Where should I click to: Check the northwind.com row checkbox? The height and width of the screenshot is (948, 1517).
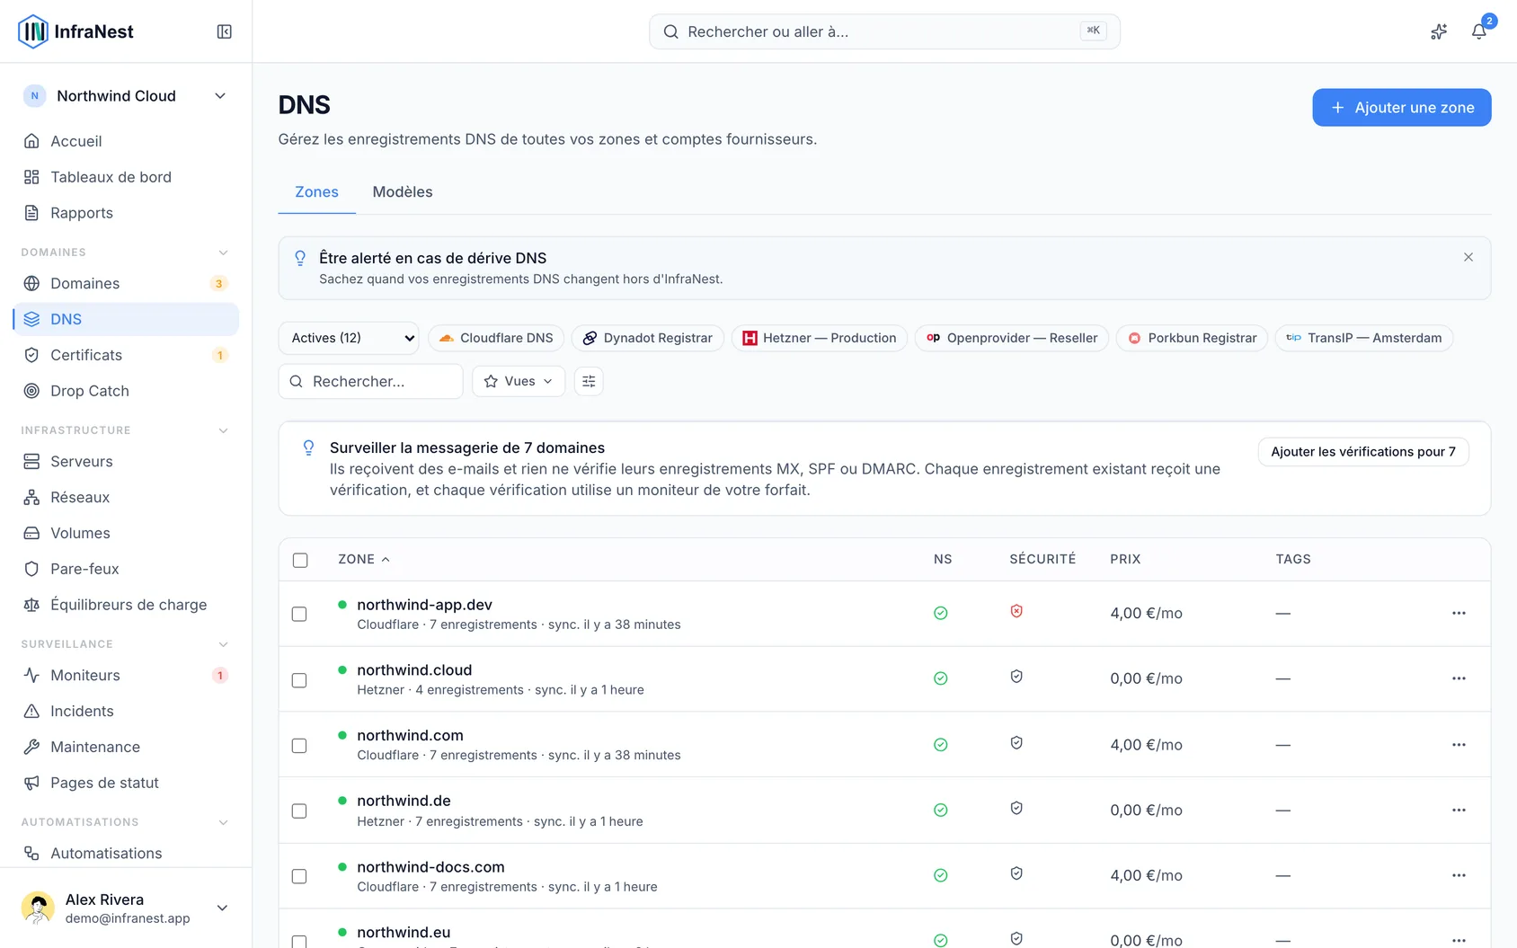click(x=299, y=746)
